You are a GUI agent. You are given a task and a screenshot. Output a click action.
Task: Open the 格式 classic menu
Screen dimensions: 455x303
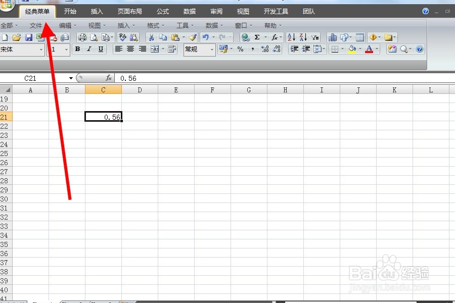(x=156, y=26)
